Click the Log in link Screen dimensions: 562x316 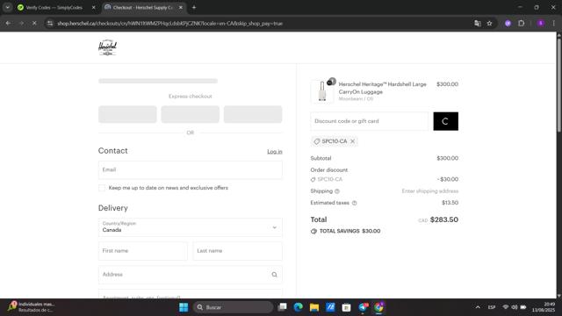point(275,152)
